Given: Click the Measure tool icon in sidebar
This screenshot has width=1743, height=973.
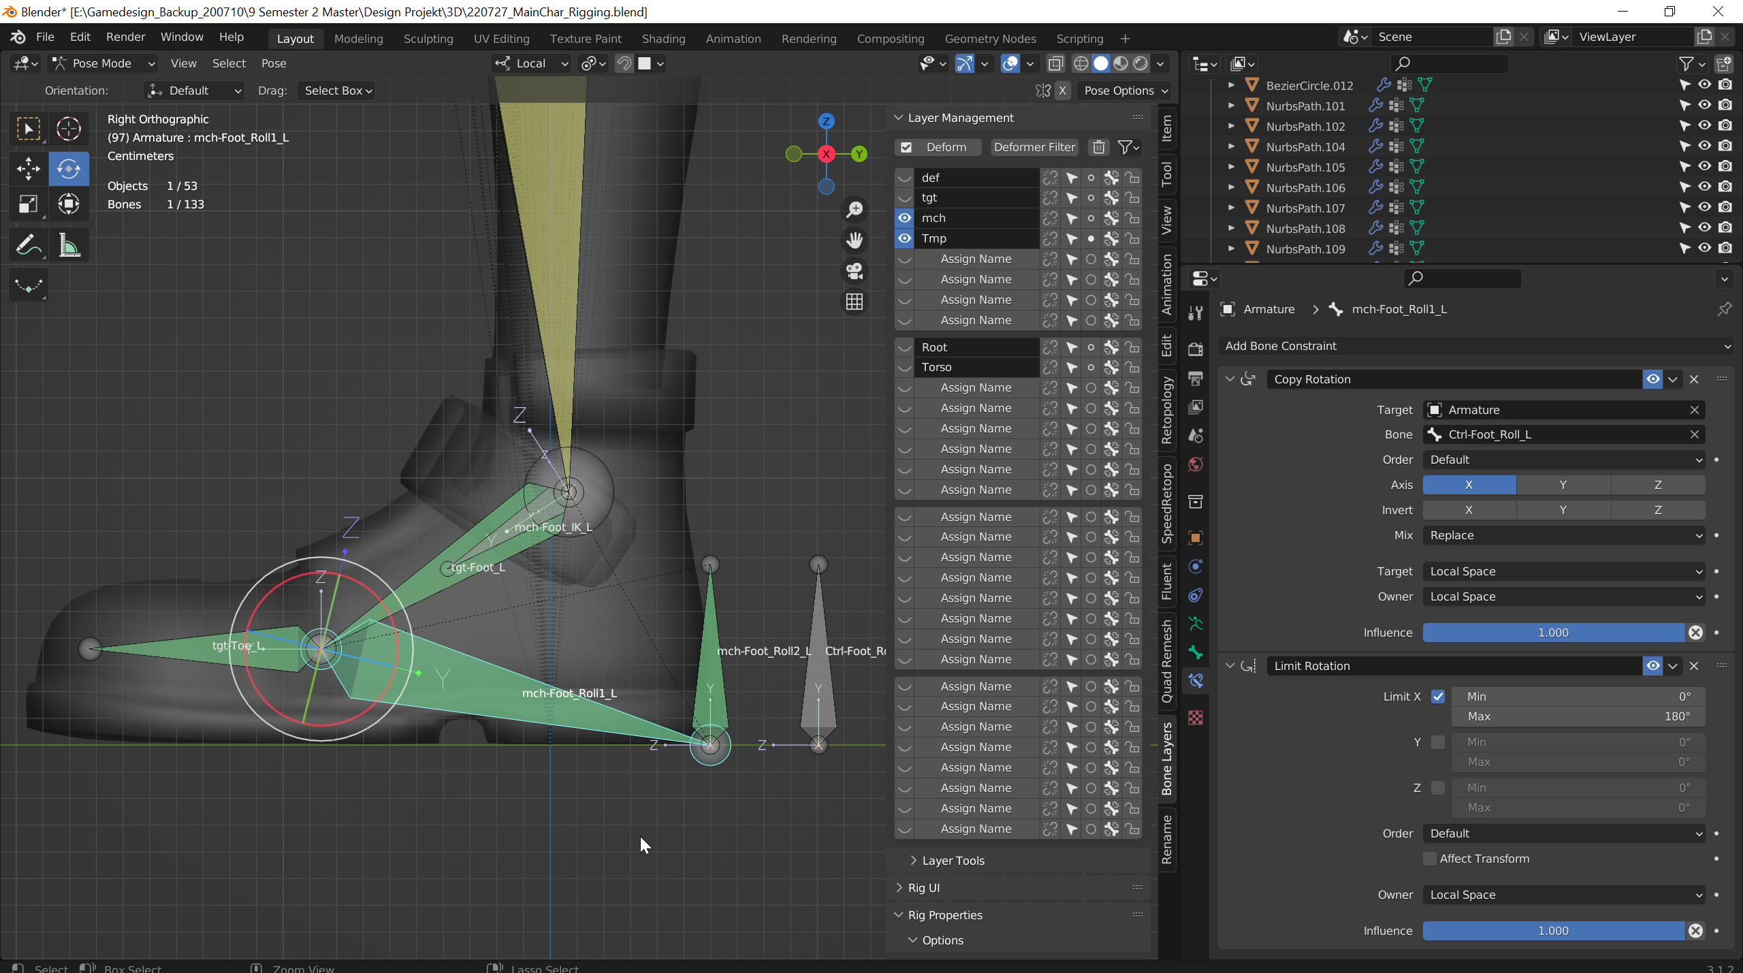Looking at the screenshot, I should coord(68,246).
